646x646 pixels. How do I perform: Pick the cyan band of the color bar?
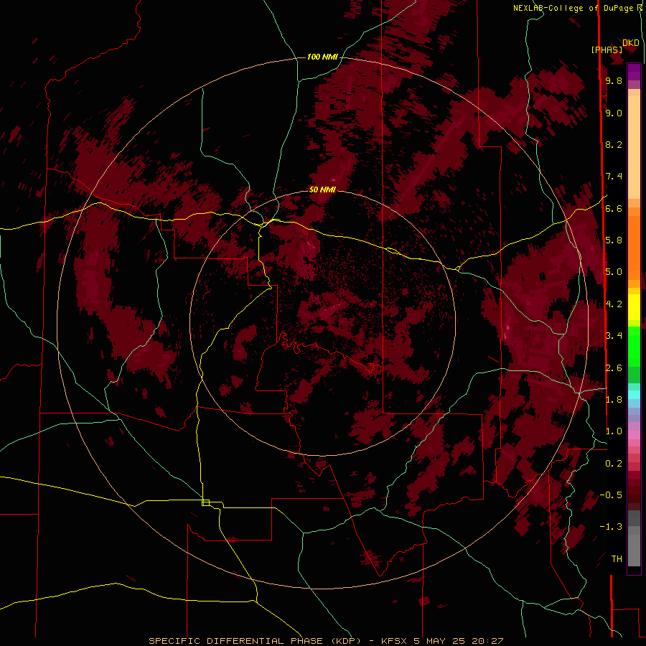point(634,395)
